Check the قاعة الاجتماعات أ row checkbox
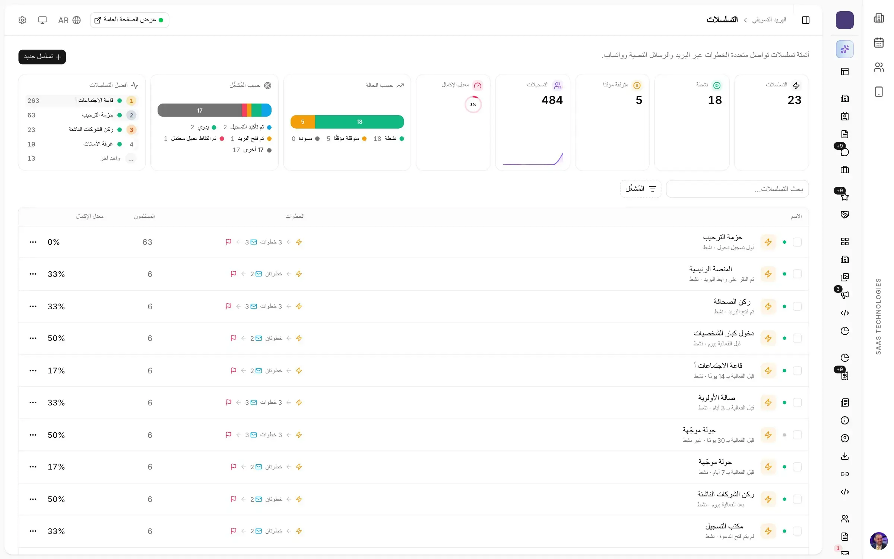Viewport: 894px width, 559px height. click(x=797, y=370)
